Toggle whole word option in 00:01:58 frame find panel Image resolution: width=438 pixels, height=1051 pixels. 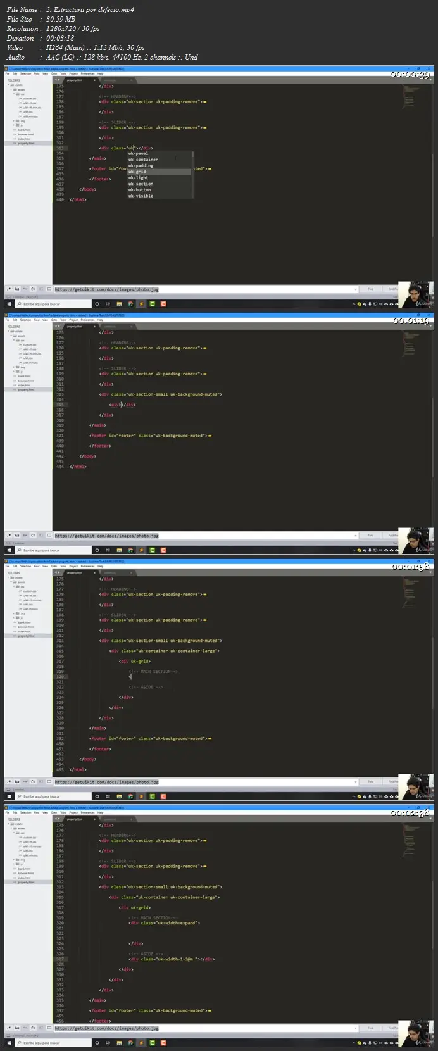pos(25,782)
